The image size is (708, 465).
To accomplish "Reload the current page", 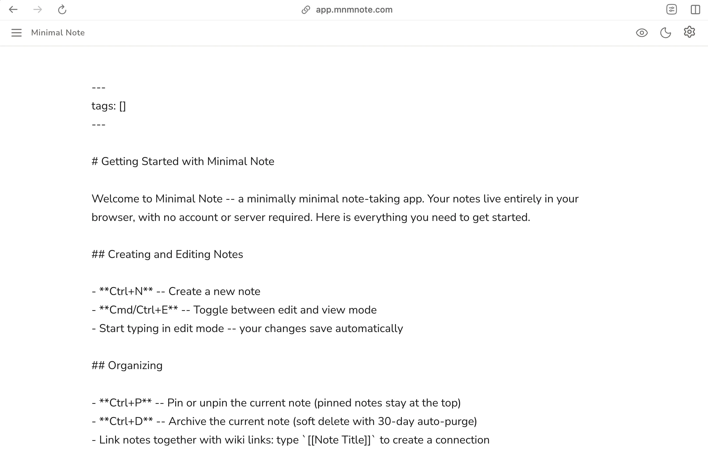I will [62, 10].
